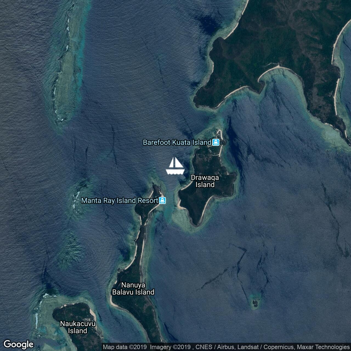Click the large forested island in top-right
Image resolution: width=351 pixels, height=351 pixels.
(274, 60)
